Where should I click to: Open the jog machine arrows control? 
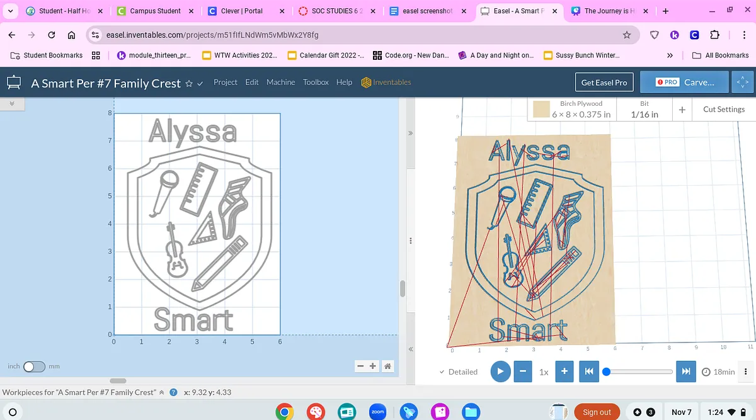point(742,82)
